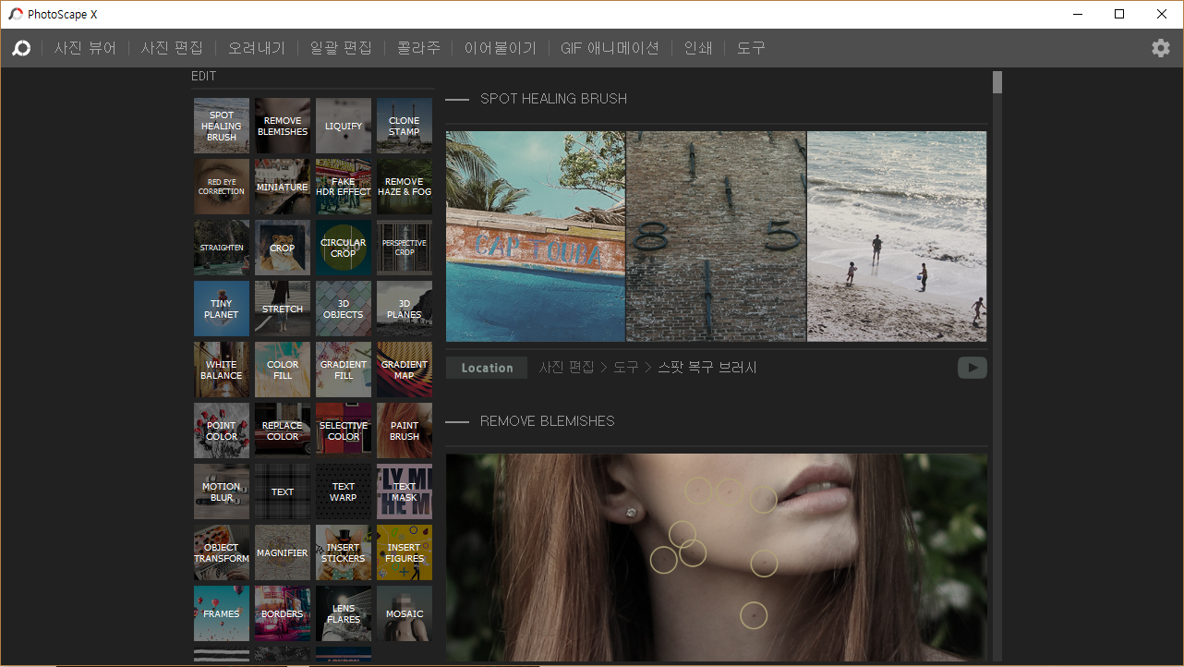Click the 스팟 복구 브러시 path text

point(707,368)
